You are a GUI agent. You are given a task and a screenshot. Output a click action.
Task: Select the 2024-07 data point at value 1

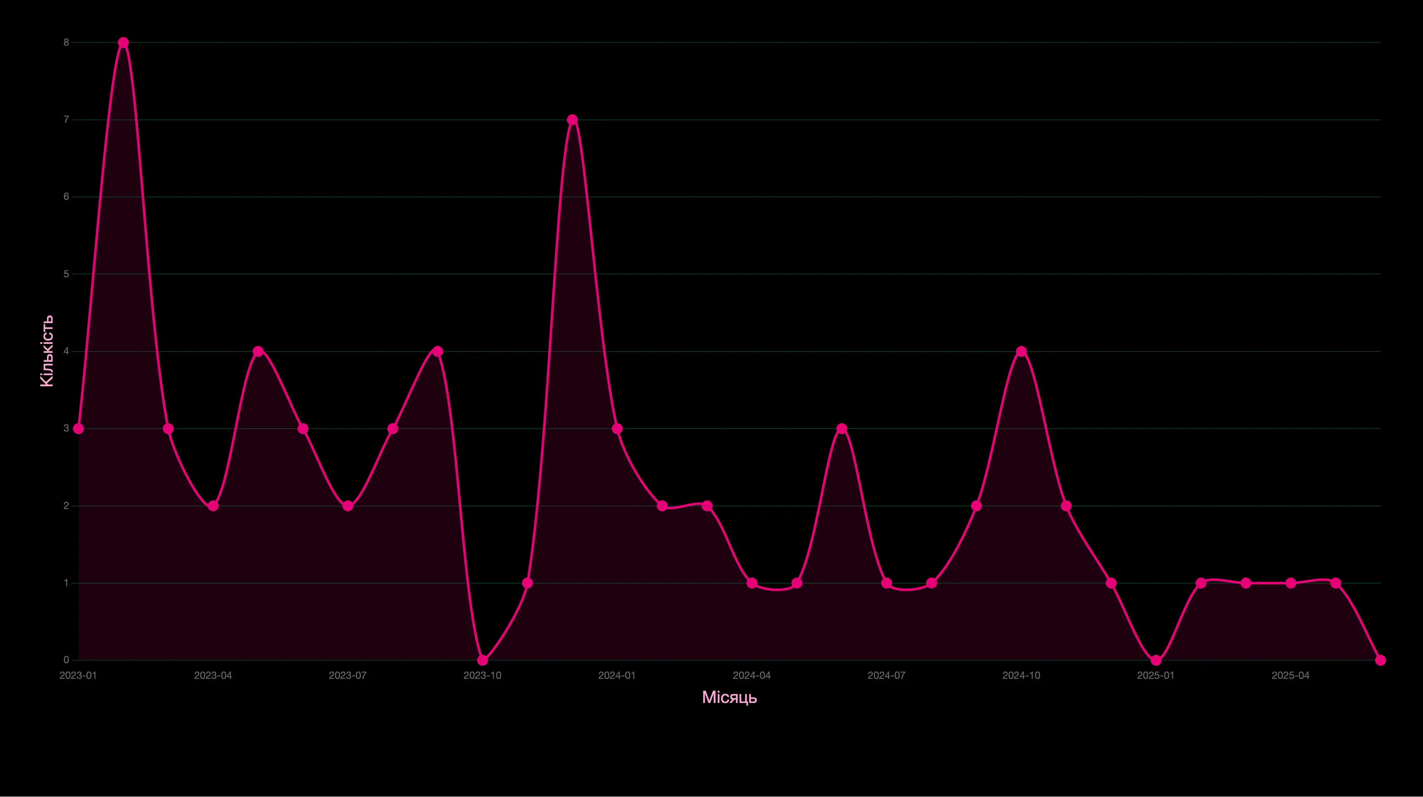(886, 583)
